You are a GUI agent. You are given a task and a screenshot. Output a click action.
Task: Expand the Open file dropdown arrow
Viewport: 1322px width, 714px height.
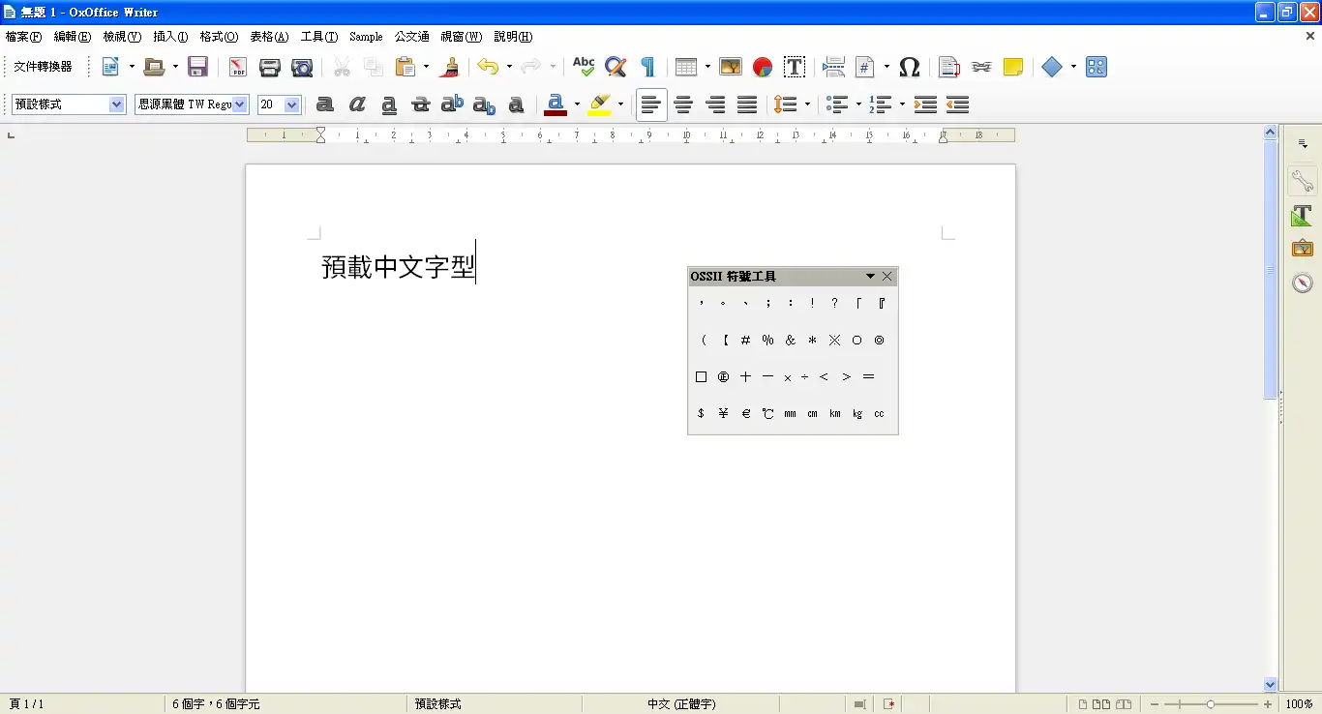175,67
